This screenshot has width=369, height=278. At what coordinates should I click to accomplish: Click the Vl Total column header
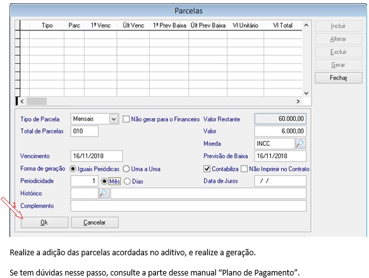[282, 25]
